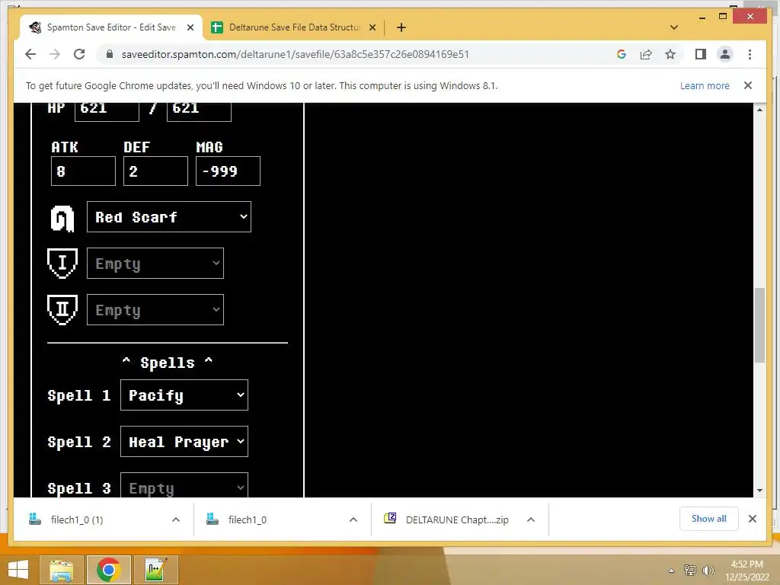Click the max HP input field
The image size is (780, 585).
[x=199, y=112]
